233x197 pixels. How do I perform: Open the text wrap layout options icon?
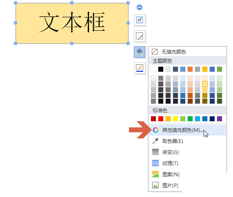pos(140,20)
